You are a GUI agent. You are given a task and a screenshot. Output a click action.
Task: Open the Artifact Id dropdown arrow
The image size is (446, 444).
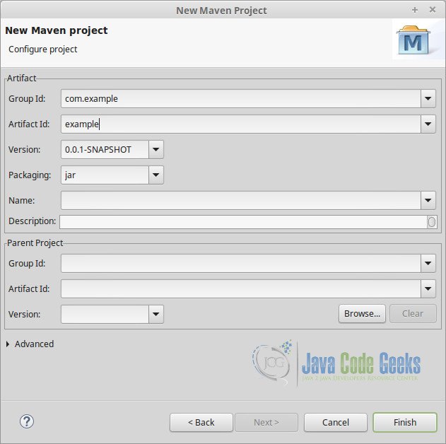point(428,124)
